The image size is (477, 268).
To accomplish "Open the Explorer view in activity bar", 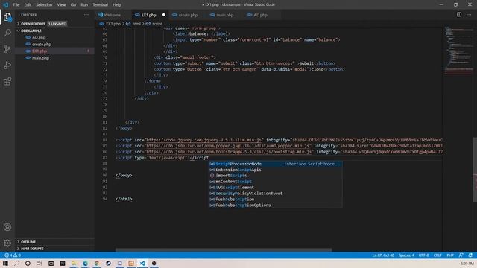I will coord(7,17).
